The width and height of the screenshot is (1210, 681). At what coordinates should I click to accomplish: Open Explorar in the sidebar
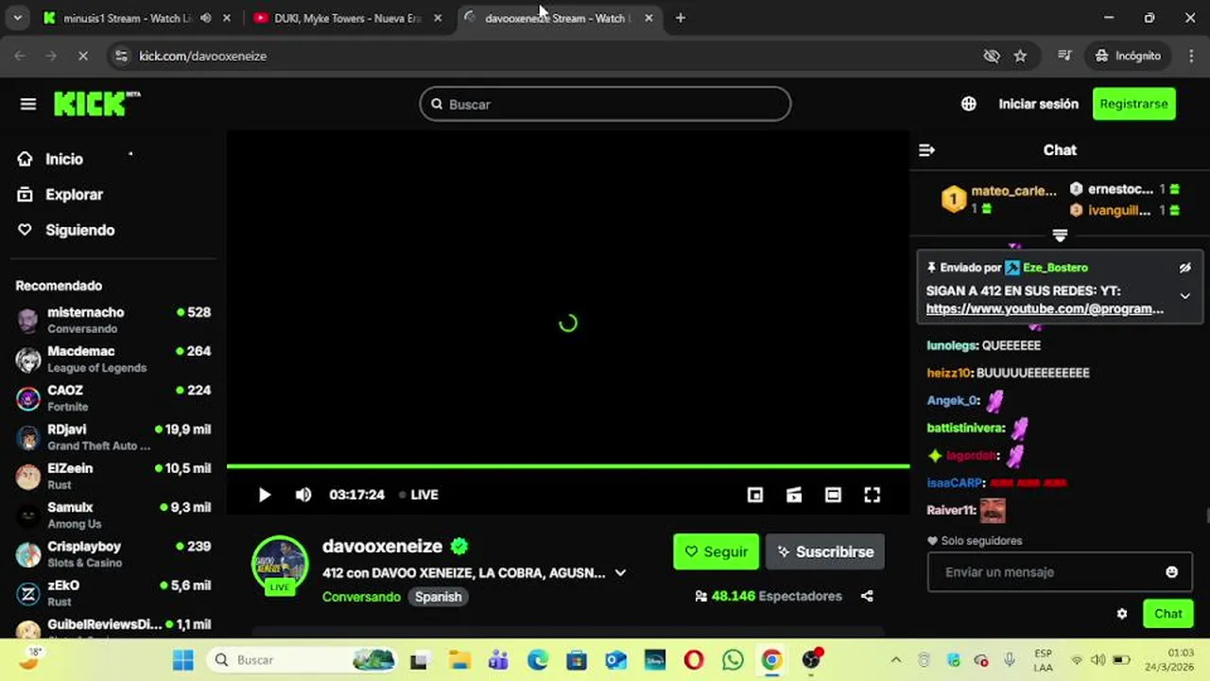(74, 195)
